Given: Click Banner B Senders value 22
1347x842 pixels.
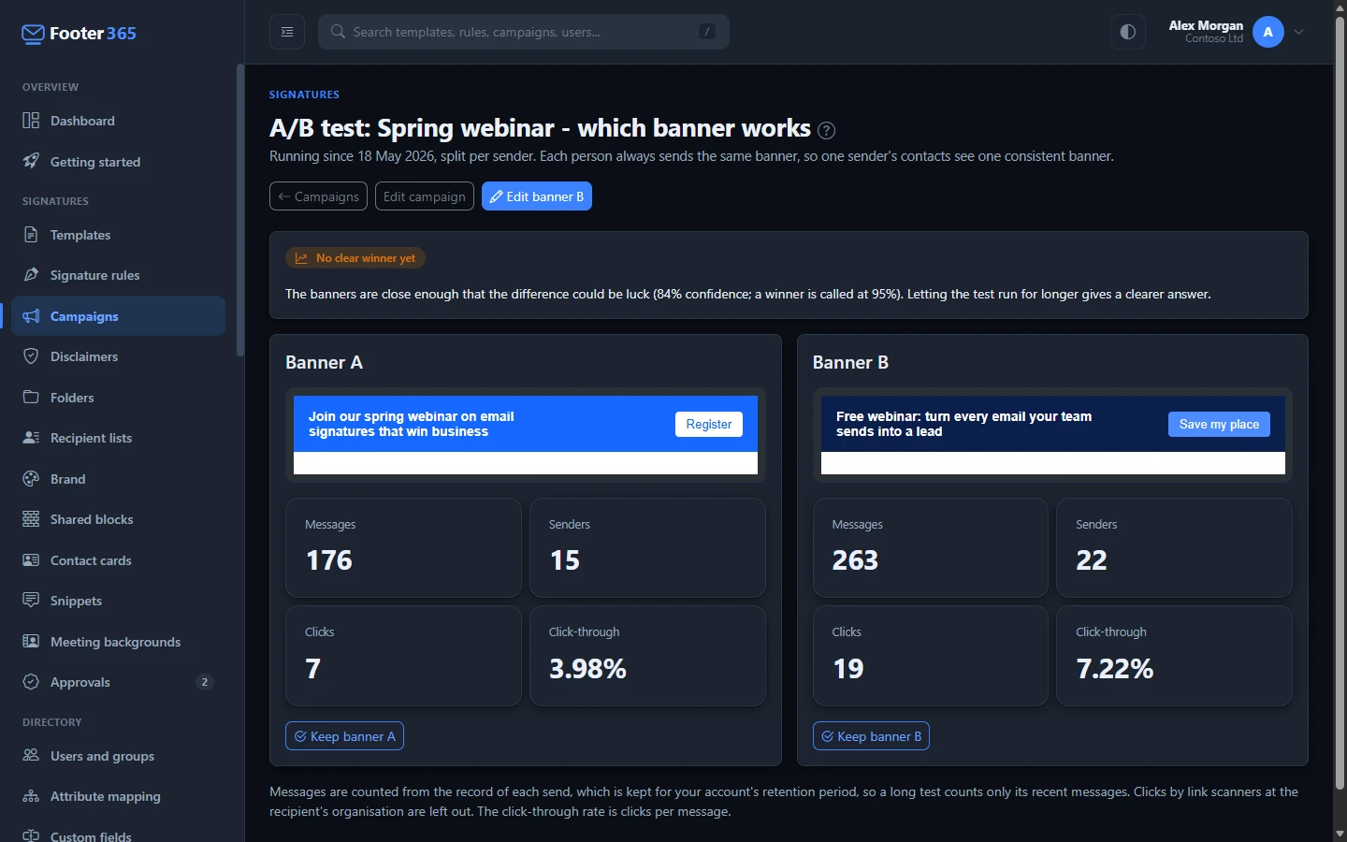Looking at the screenshot, I should tap(1092, 560).
